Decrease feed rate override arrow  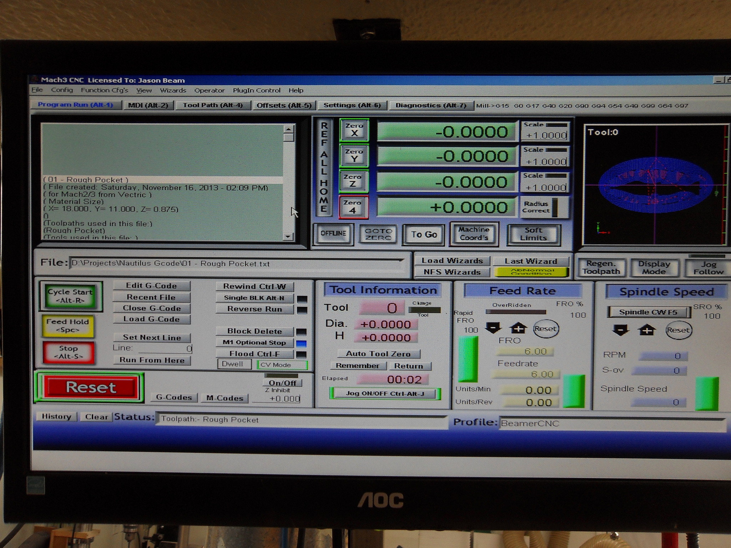tap(494, 328)
